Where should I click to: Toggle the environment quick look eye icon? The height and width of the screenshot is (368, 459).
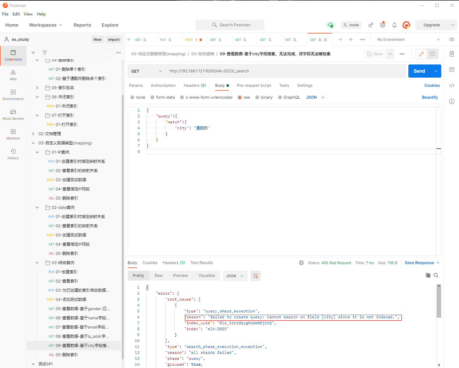coord(452,39)
